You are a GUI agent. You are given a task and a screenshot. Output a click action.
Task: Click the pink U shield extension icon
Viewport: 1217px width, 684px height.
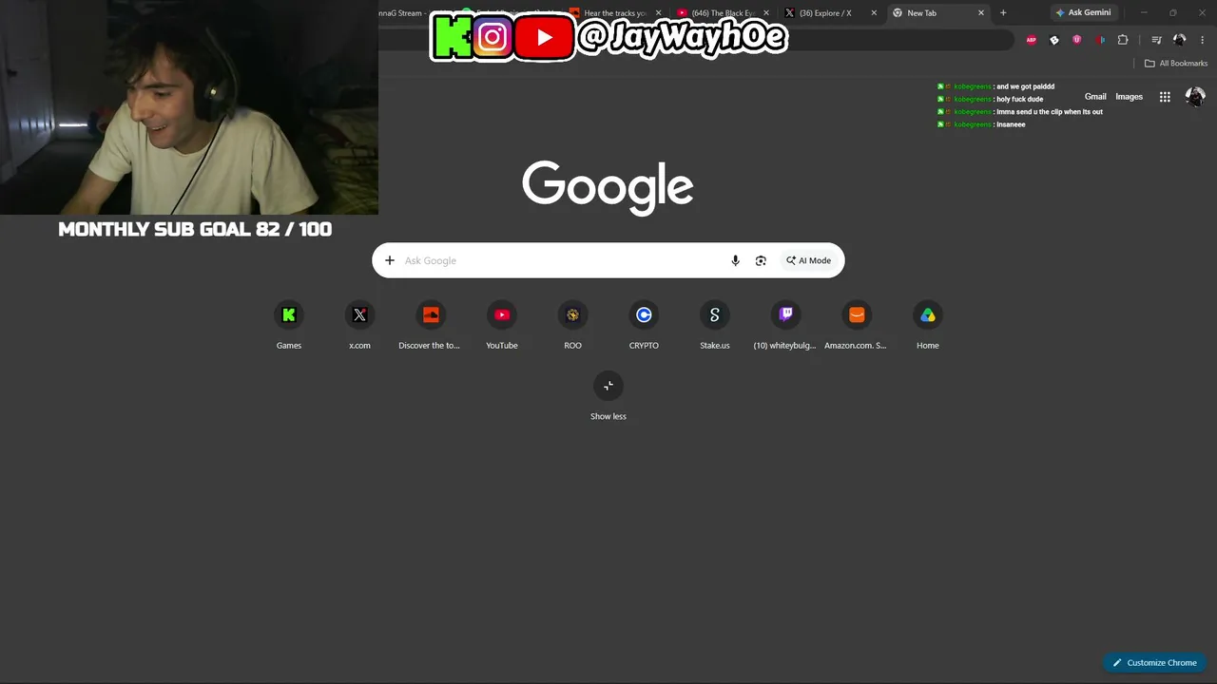coord(1077,40)
